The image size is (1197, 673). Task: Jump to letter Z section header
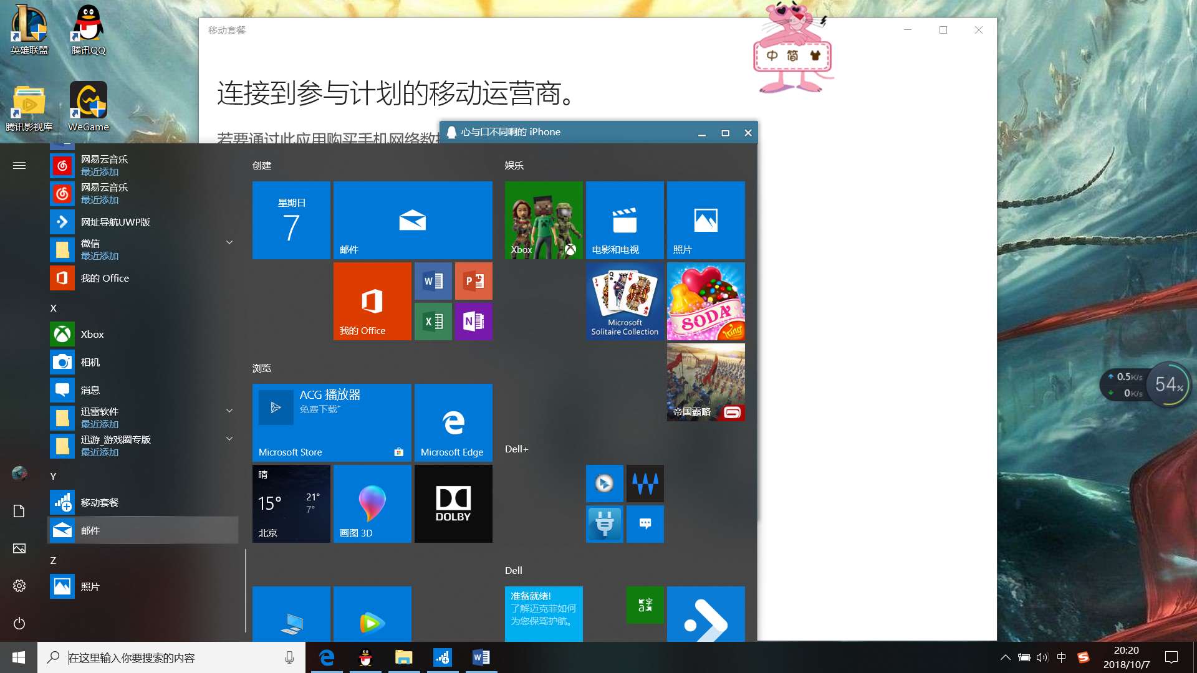[54, 560]
